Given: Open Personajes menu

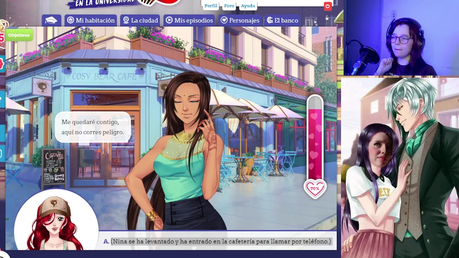Looking at the screenshot, I should pos(240,20).
